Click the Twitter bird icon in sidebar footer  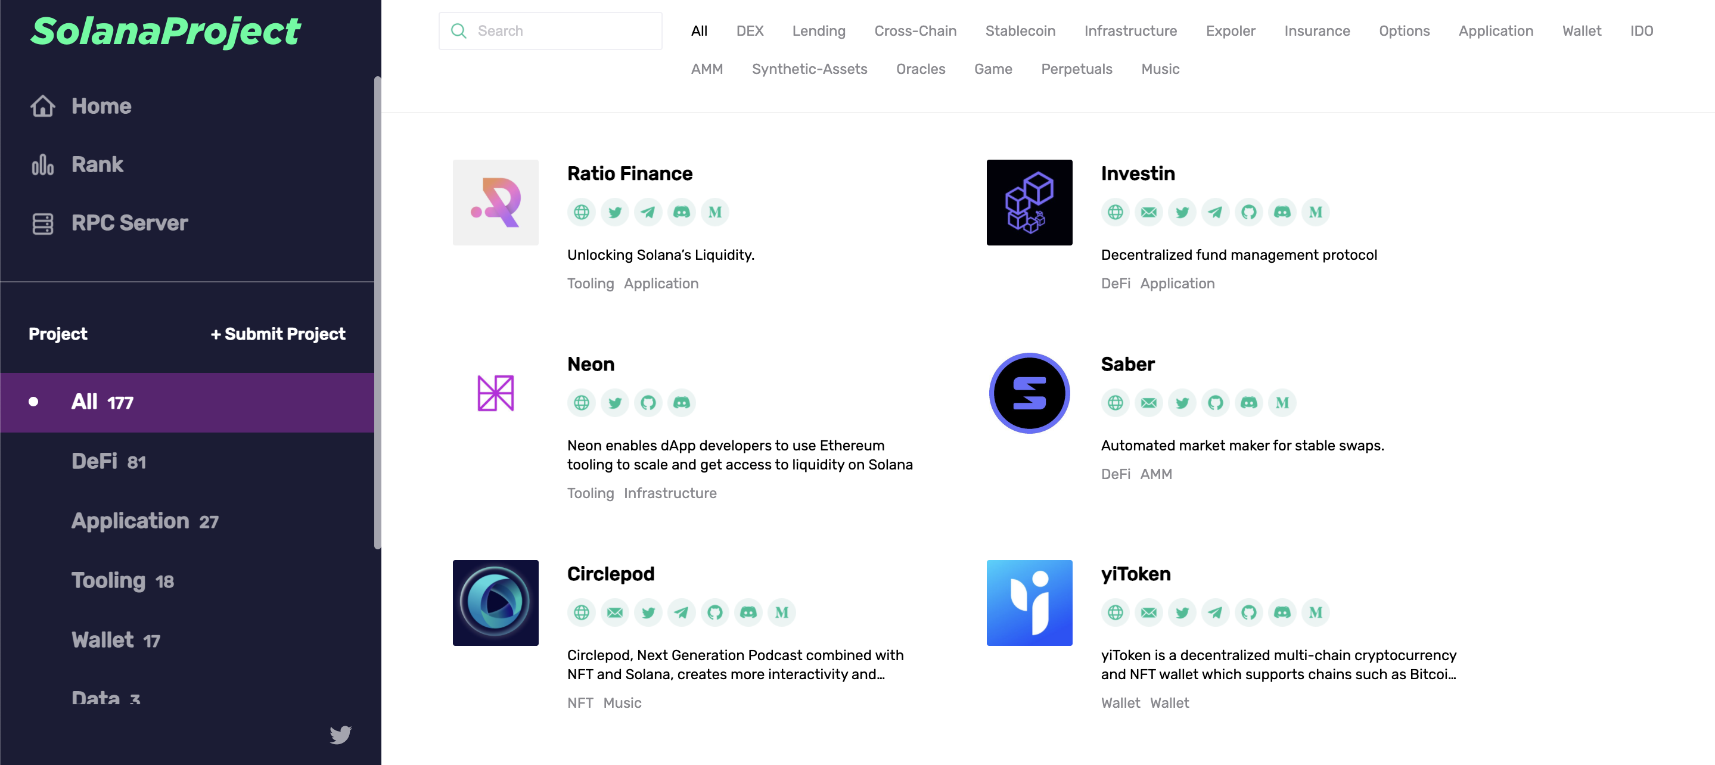click(340, 735)
